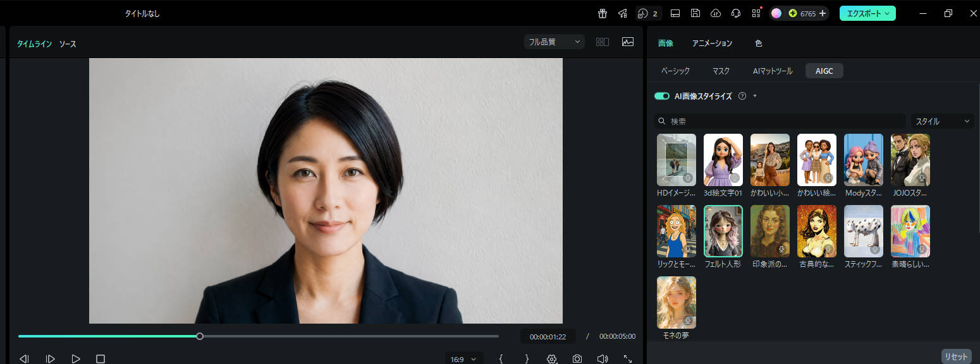This screenshot has height=364, width=980.
Task: Select the アニメーション tab
Action: pos(712,44)
